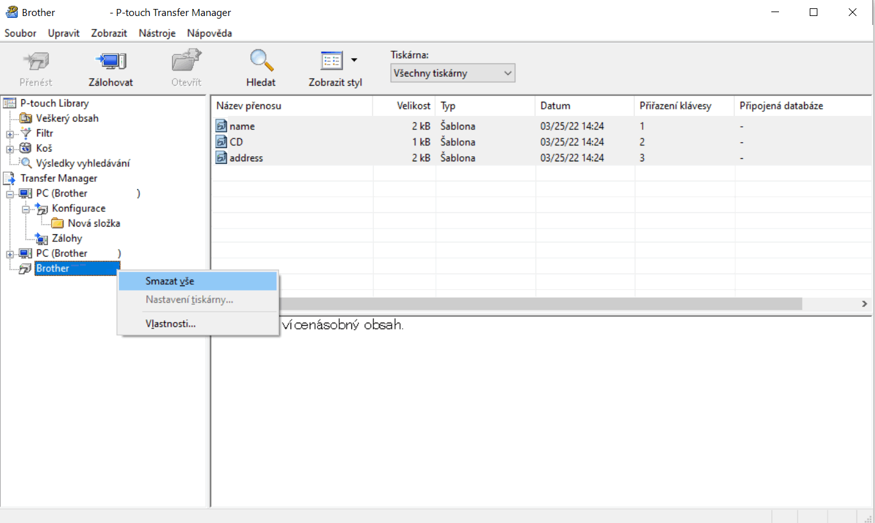Screen dimensions: 875x523
Task: Select the CD template row
Action: 542,141
